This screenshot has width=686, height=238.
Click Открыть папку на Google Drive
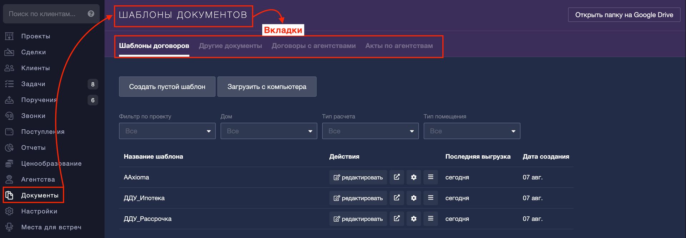624,15
